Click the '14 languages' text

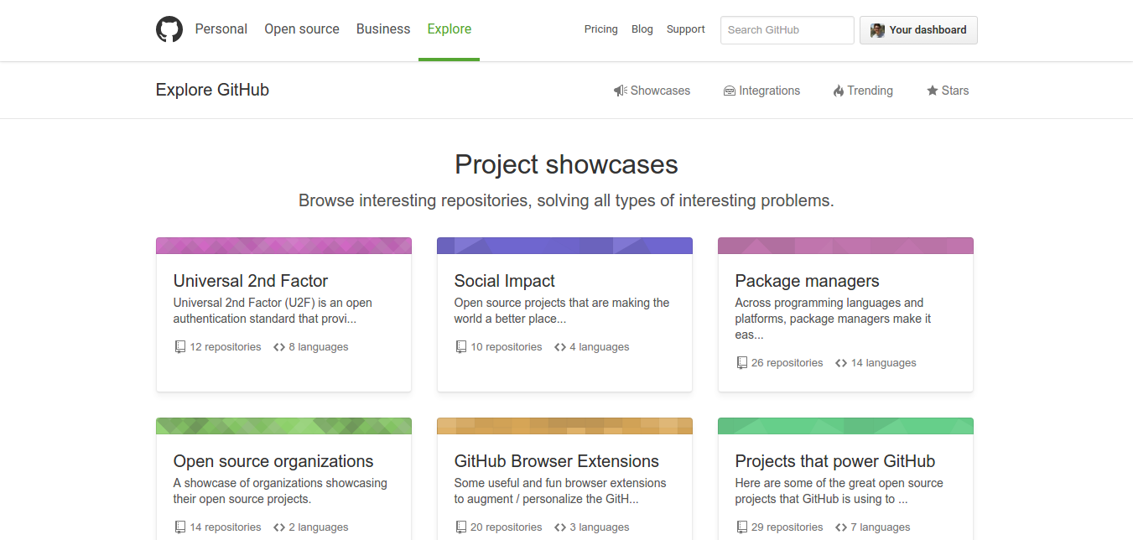pos(884,363)
